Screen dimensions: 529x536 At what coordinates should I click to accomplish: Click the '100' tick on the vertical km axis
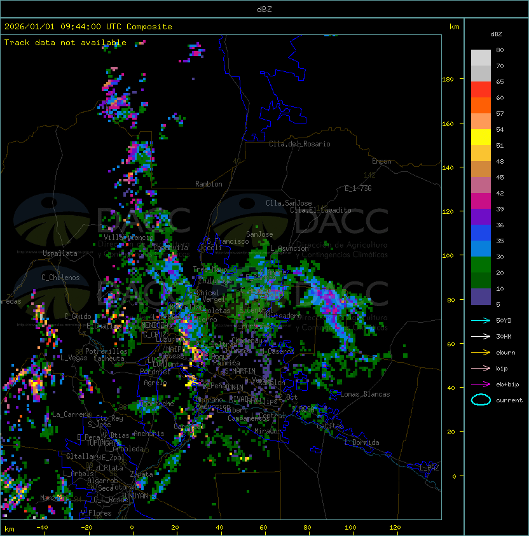448,256
